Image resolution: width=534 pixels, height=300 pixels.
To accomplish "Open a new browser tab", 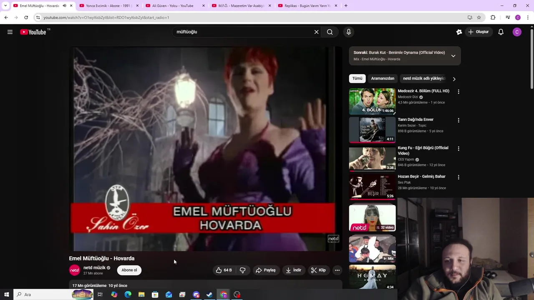I will 346,6.
